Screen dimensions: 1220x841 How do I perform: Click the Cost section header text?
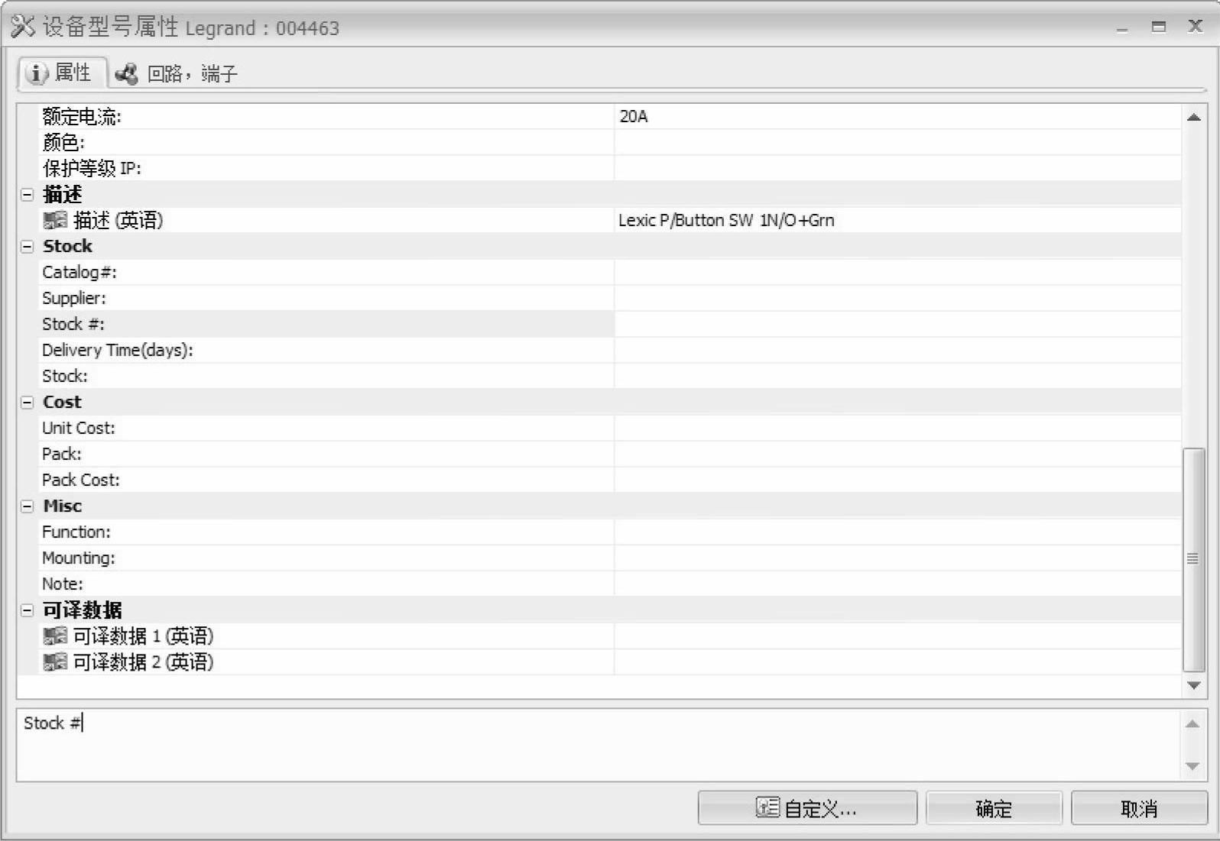pyautogui.click(x=62, y=402)
